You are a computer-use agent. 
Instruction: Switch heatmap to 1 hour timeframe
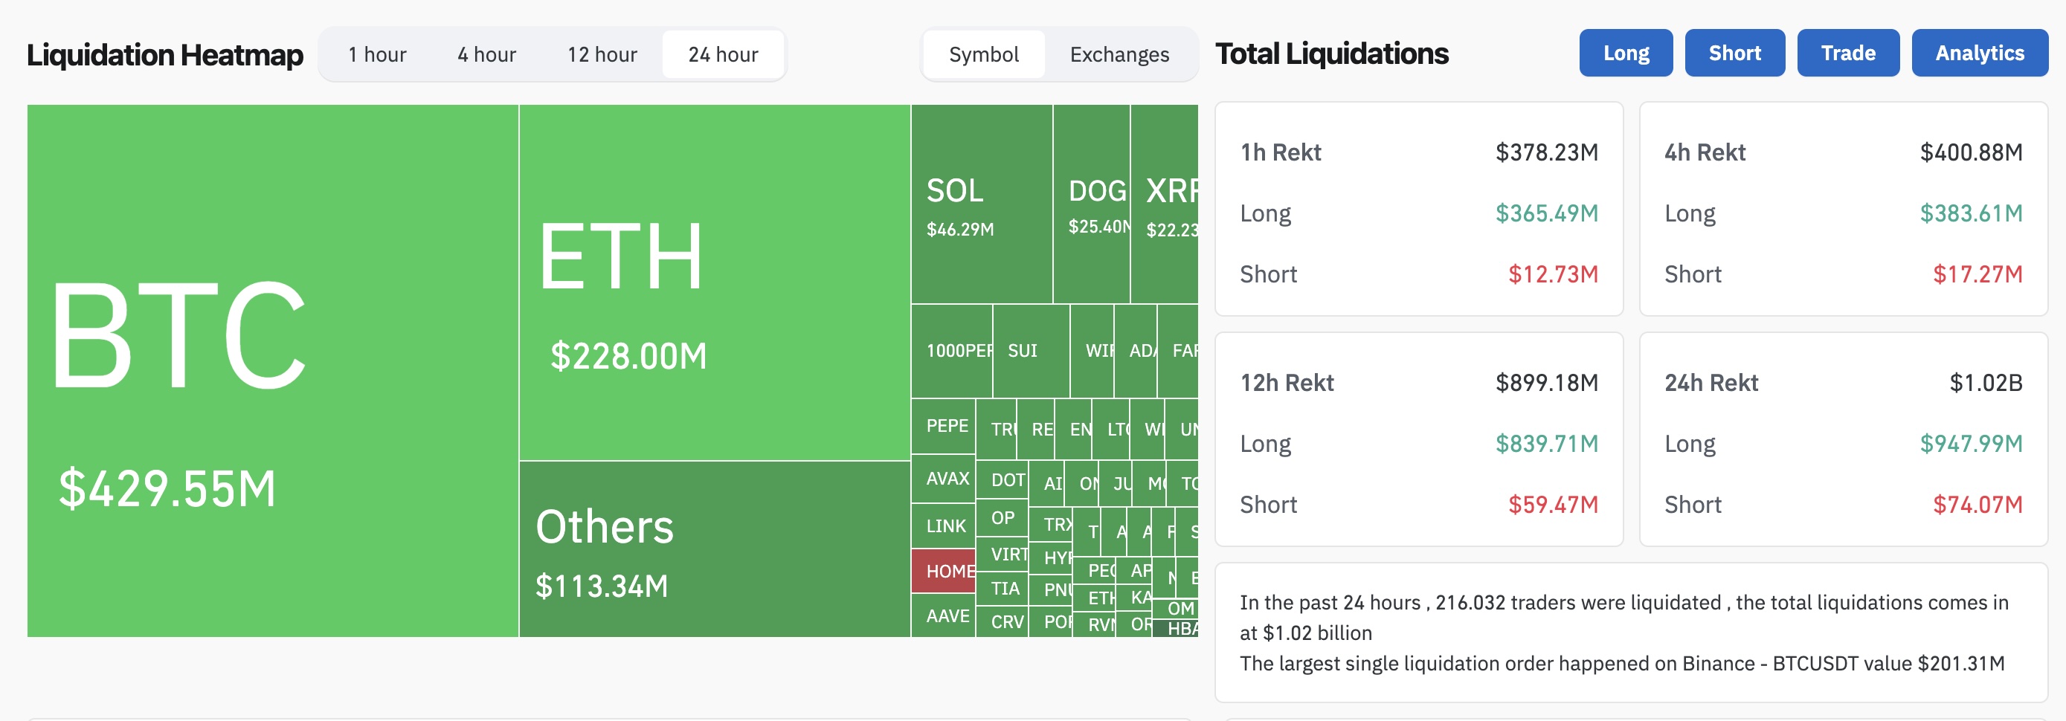tap(377, 54)
